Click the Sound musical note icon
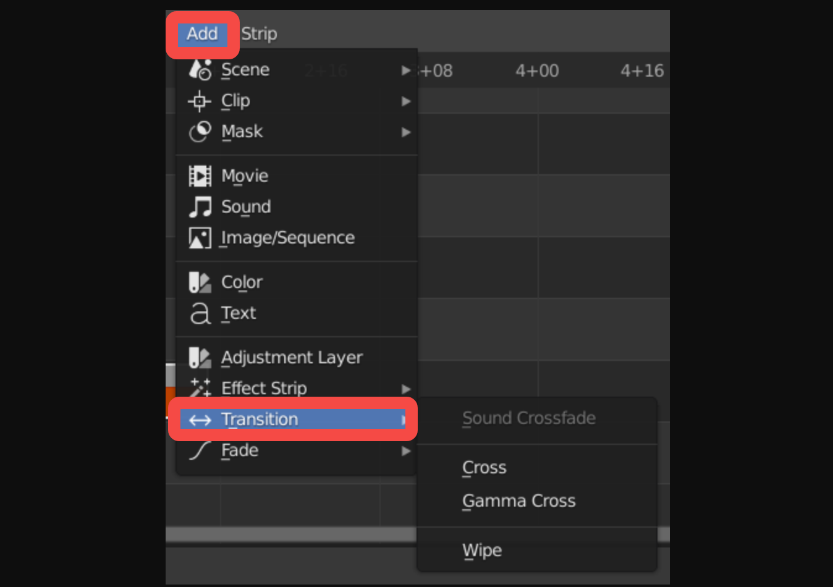Image resolution: width=833 pixels, height=587 pixels. tap(199, 206)
